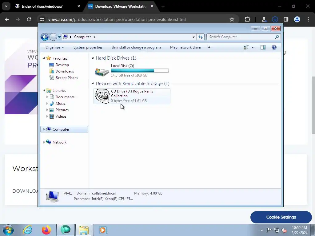Viewport: 315px width, 236px height.
Task: Collapse Devices with Removable Storage group
Action: [93, 84]
